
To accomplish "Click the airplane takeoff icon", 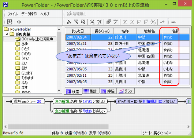I will 99,22.
